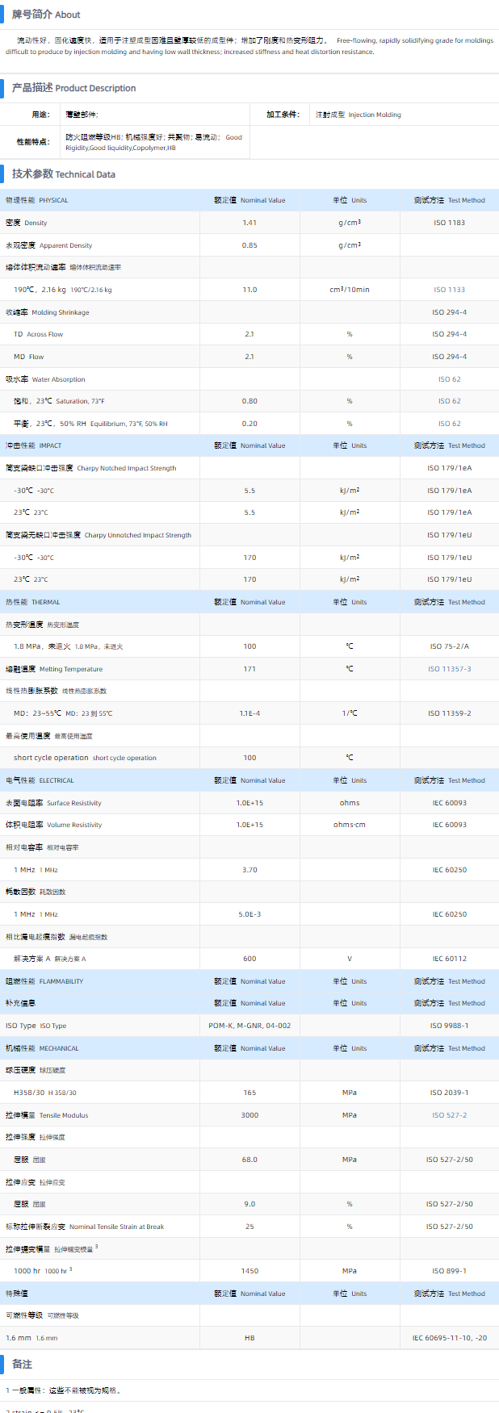Viewport: 499px width, 1413px height.
Task: Select the creep modulus value 1450
Action: [249, 1271]
